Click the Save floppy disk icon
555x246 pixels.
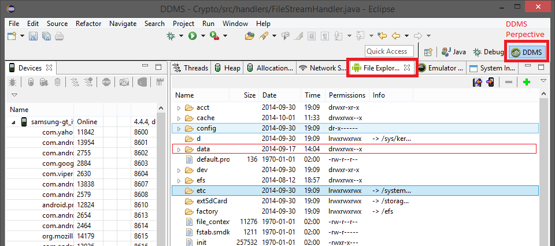pos(33,36)
